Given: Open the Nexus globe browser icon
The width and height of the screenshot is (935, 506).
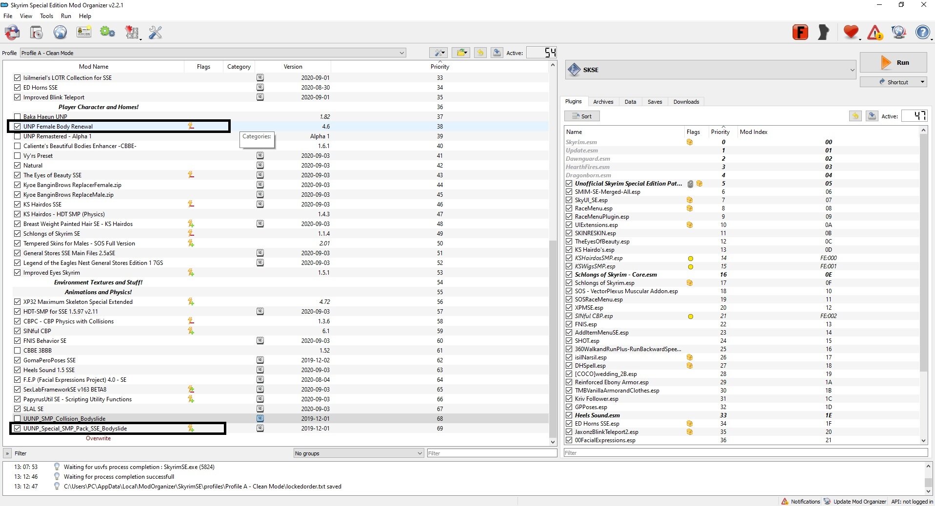Looking at the screenshot, I should coord(60,33).
